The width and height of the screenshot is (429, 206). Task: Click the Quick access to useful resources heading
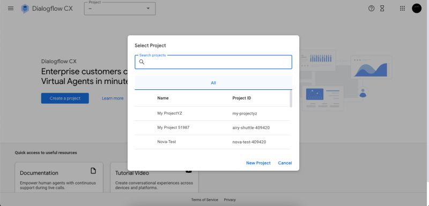click(x=46, y=153)
